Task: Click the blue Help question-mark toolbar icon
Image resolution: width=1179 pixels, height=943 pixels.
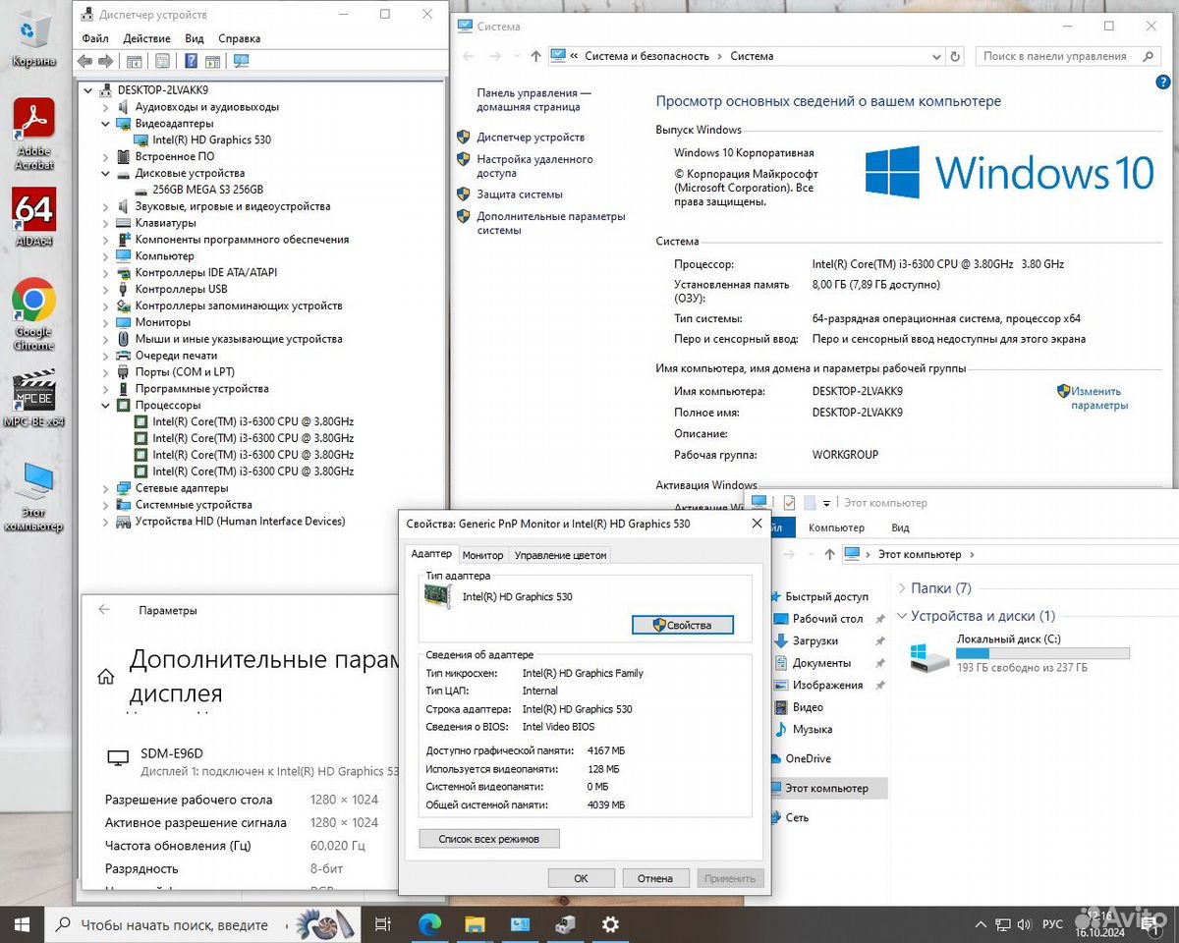Action: coord(191,61)
